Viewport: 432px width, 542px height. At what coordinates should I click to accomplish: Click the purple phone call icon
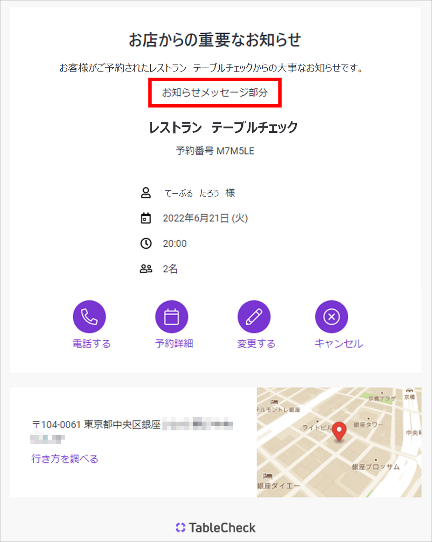click(89, 316)
